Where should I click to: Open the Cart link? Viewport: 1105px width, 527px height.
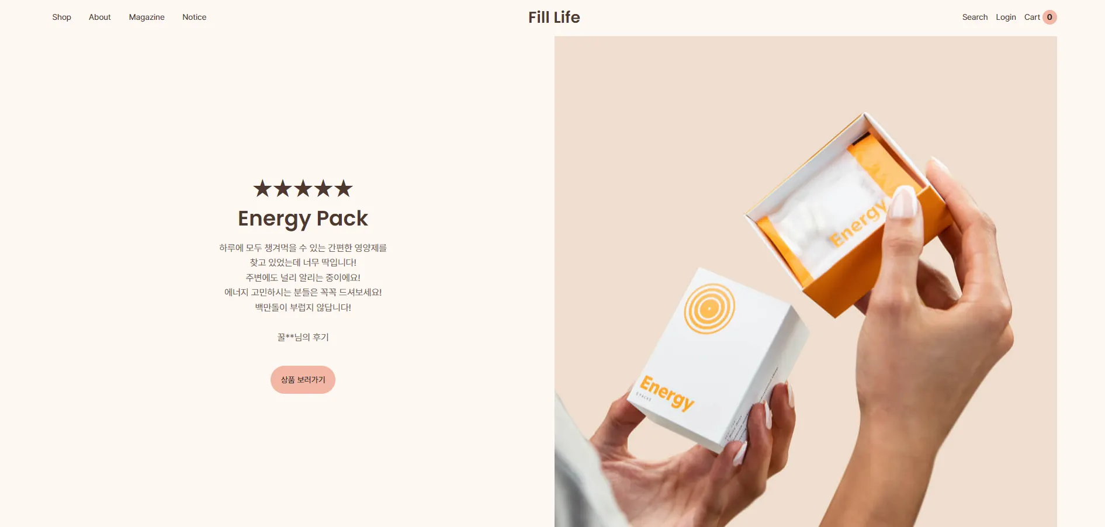[x=1032, y=17]
